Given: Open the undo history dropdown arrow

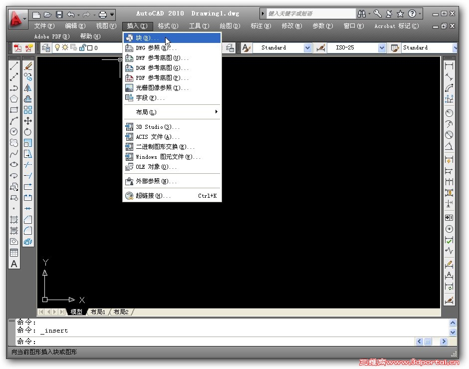Looking at the screenshot, I should click(78, 14).
